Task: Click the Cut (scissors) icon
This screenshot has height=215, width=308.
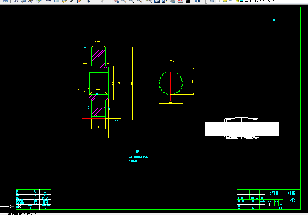Action: [49, 1]
